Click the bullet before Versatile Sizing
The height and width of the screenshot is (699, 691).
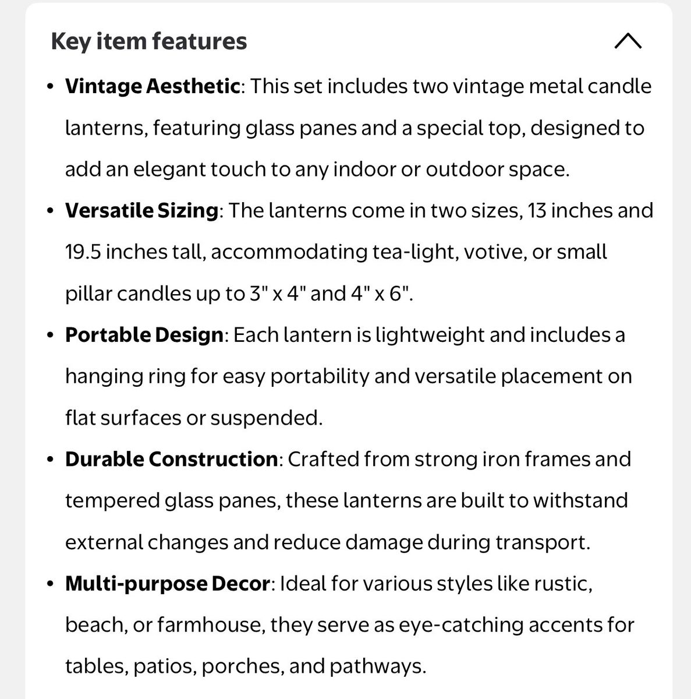coord(51,211)
